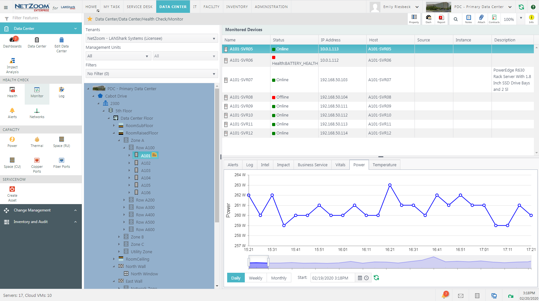Open the Tenants dropdown
The height and width of the screenshot is (301, 539).
pos(152,38)
